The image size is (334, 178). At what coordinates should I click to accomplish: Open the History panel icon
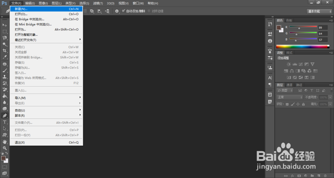pos(270,24)
